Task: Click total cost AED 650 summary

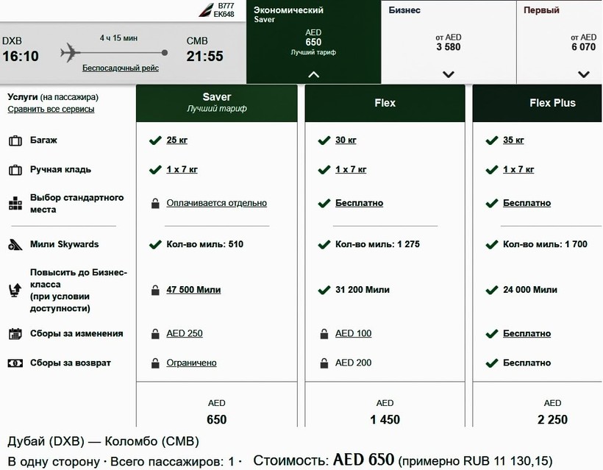Action: coord(364,460)
